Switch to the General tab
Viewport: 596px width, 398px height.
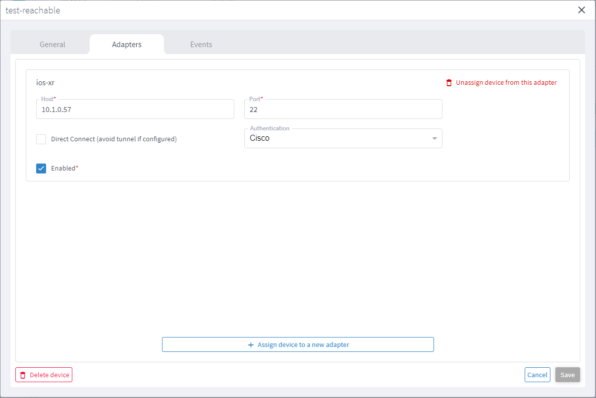[x=53, y=45]
